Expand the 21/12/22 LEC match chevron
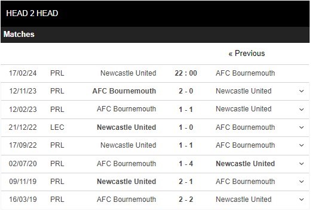The width and height of the screenshot is (312, 215). (x=301, y=127)
